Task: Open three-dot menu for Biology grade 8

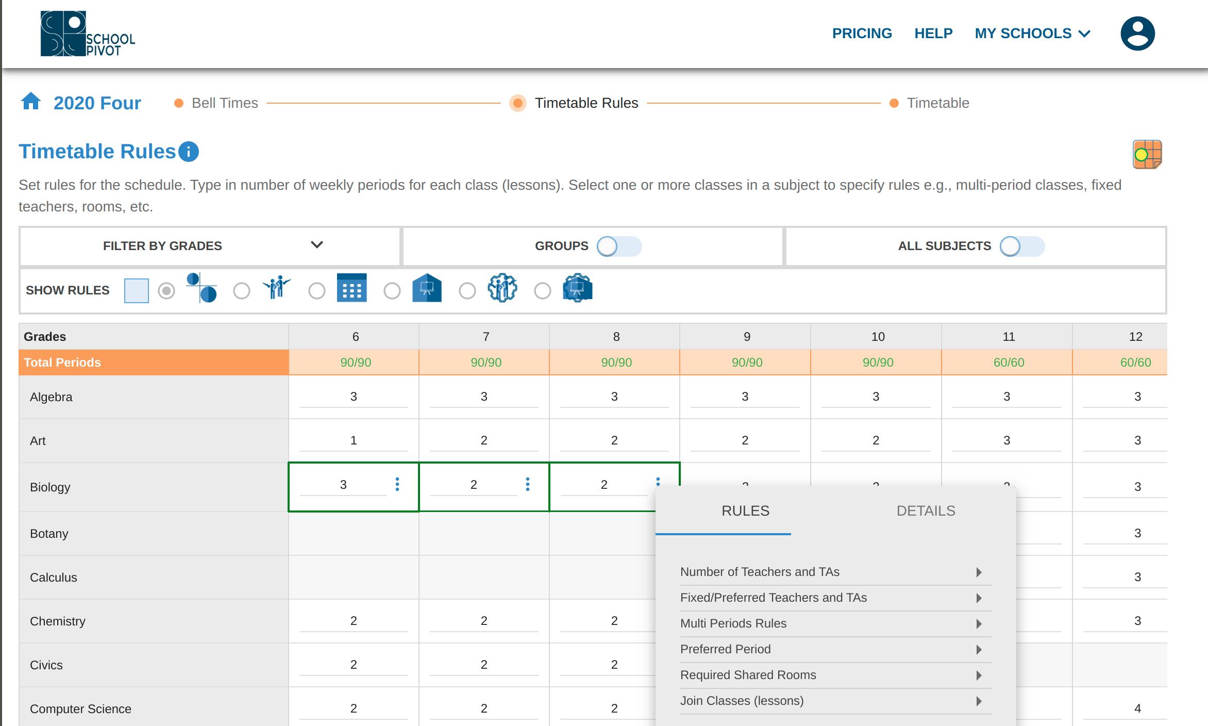Action: pyautogui.click(x=658, y=482)
